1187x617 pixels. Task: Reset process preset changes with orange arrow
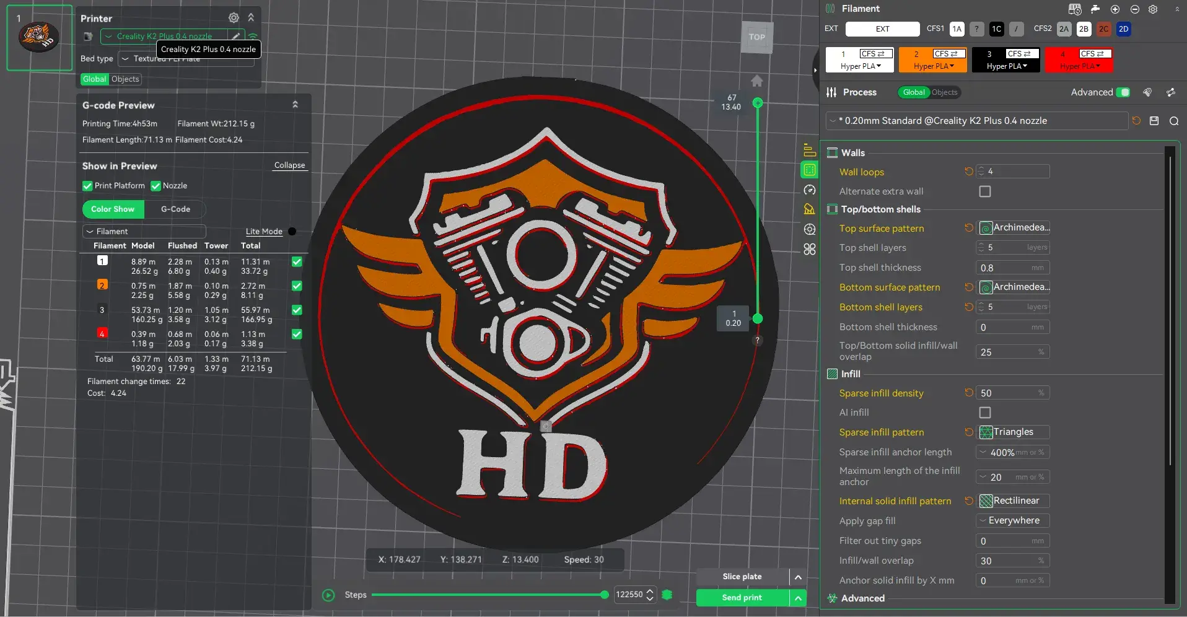[x=1136, y=121]
